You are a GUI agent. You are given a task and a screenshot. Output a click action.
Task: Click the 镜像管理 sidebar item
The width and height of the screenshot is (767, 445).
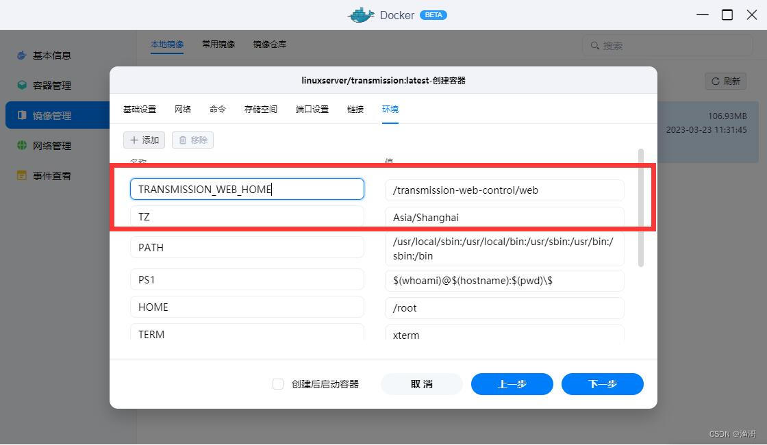[x=51, y=116]
